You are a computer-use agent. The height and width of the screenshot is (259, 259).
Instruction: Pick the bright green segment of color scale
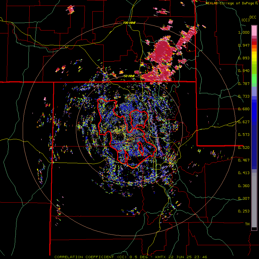[x=254, y=79]
